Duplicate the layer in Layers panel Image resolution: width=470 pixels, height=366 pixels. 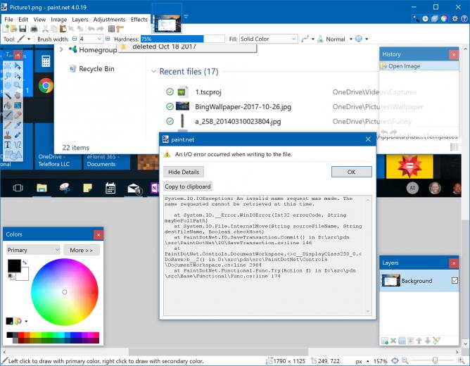tap(402, 341)
